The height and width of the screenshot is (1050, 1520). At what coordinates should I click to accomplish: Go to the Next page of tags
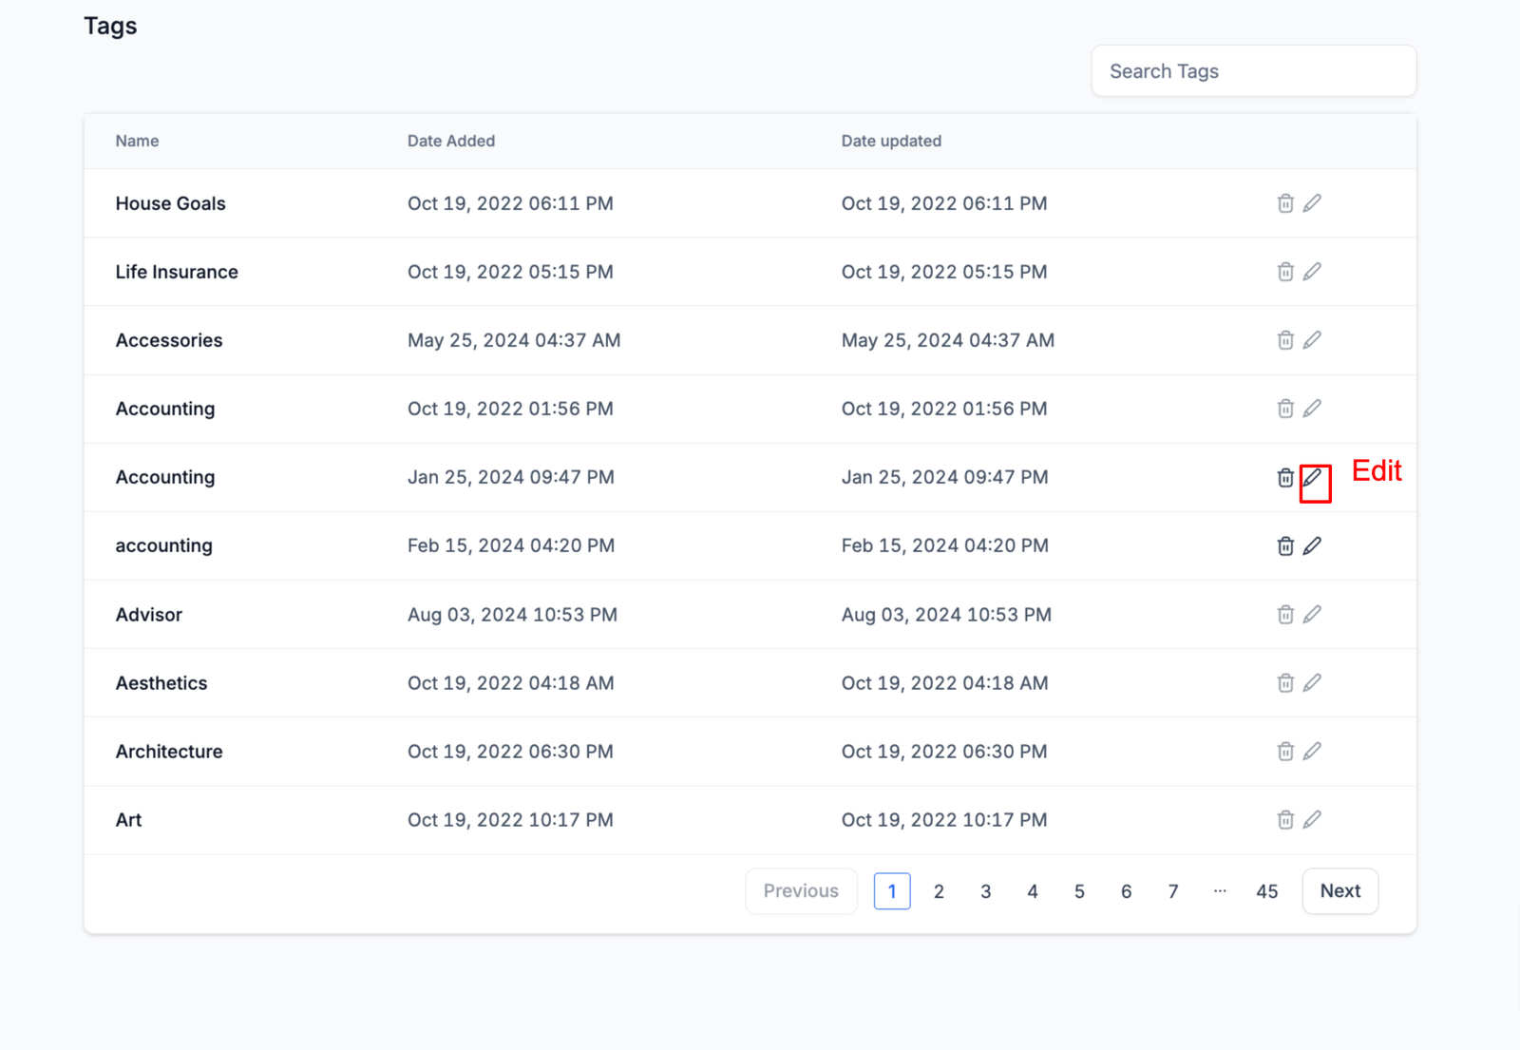pyautogui.click(x=1339, y=891)
